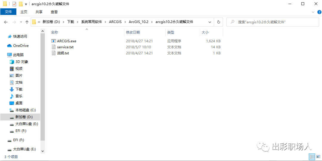Select the 新加卷 (D:) breadcrumb
The height and width of the screenshot is (161, 322).
tap(51, 22)
